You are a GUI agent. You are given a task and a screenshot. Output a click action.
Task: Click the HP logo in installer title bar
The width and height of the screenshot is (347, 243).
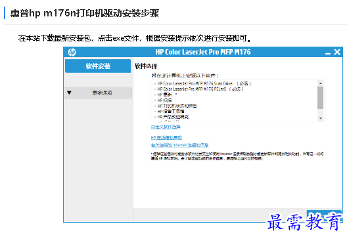point(72,52)
